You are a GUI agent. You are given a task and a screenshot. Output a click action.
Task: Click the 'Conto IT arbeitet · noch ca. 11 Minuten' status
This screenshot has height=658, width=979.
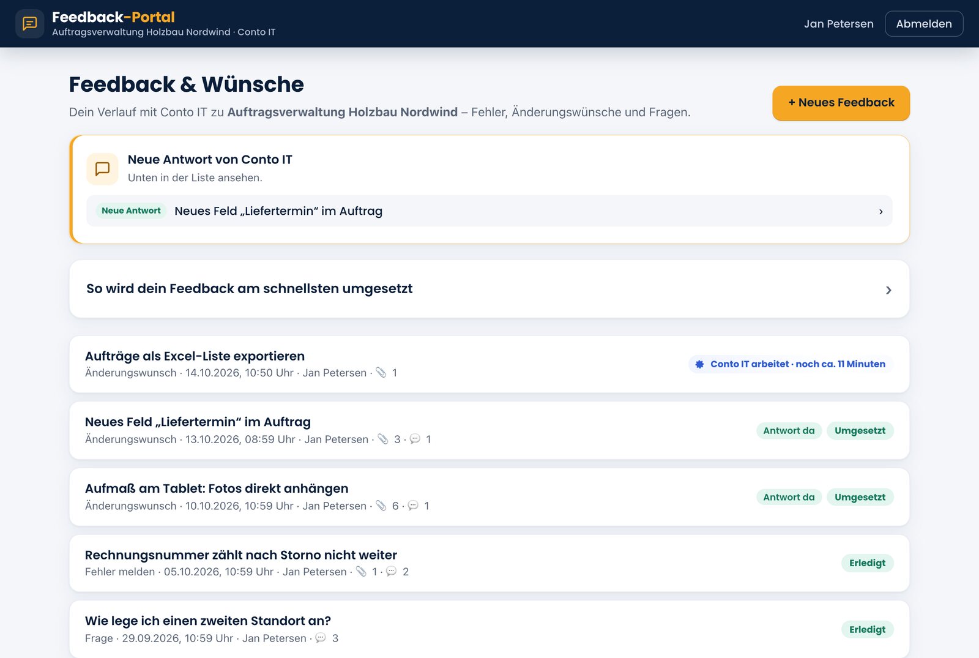click(x=791, y=364)
